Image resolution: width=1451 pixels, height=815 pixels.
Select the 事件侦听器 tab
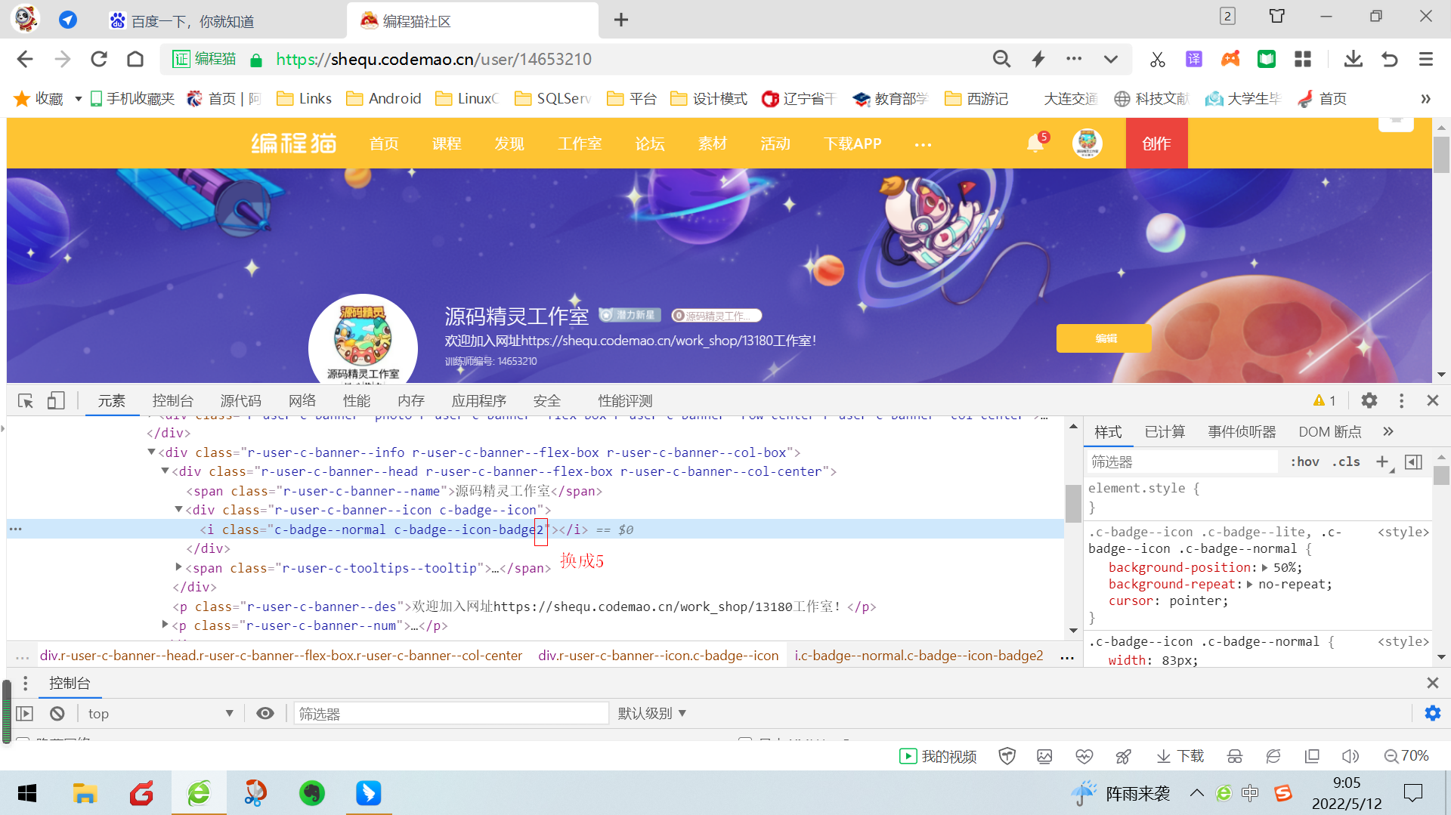(1242, 431)
